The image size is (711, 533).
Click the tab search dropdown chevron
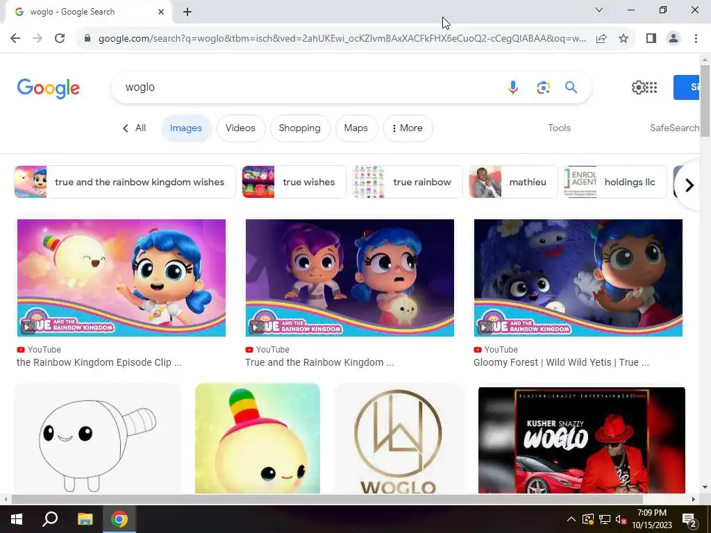[599, 10]
